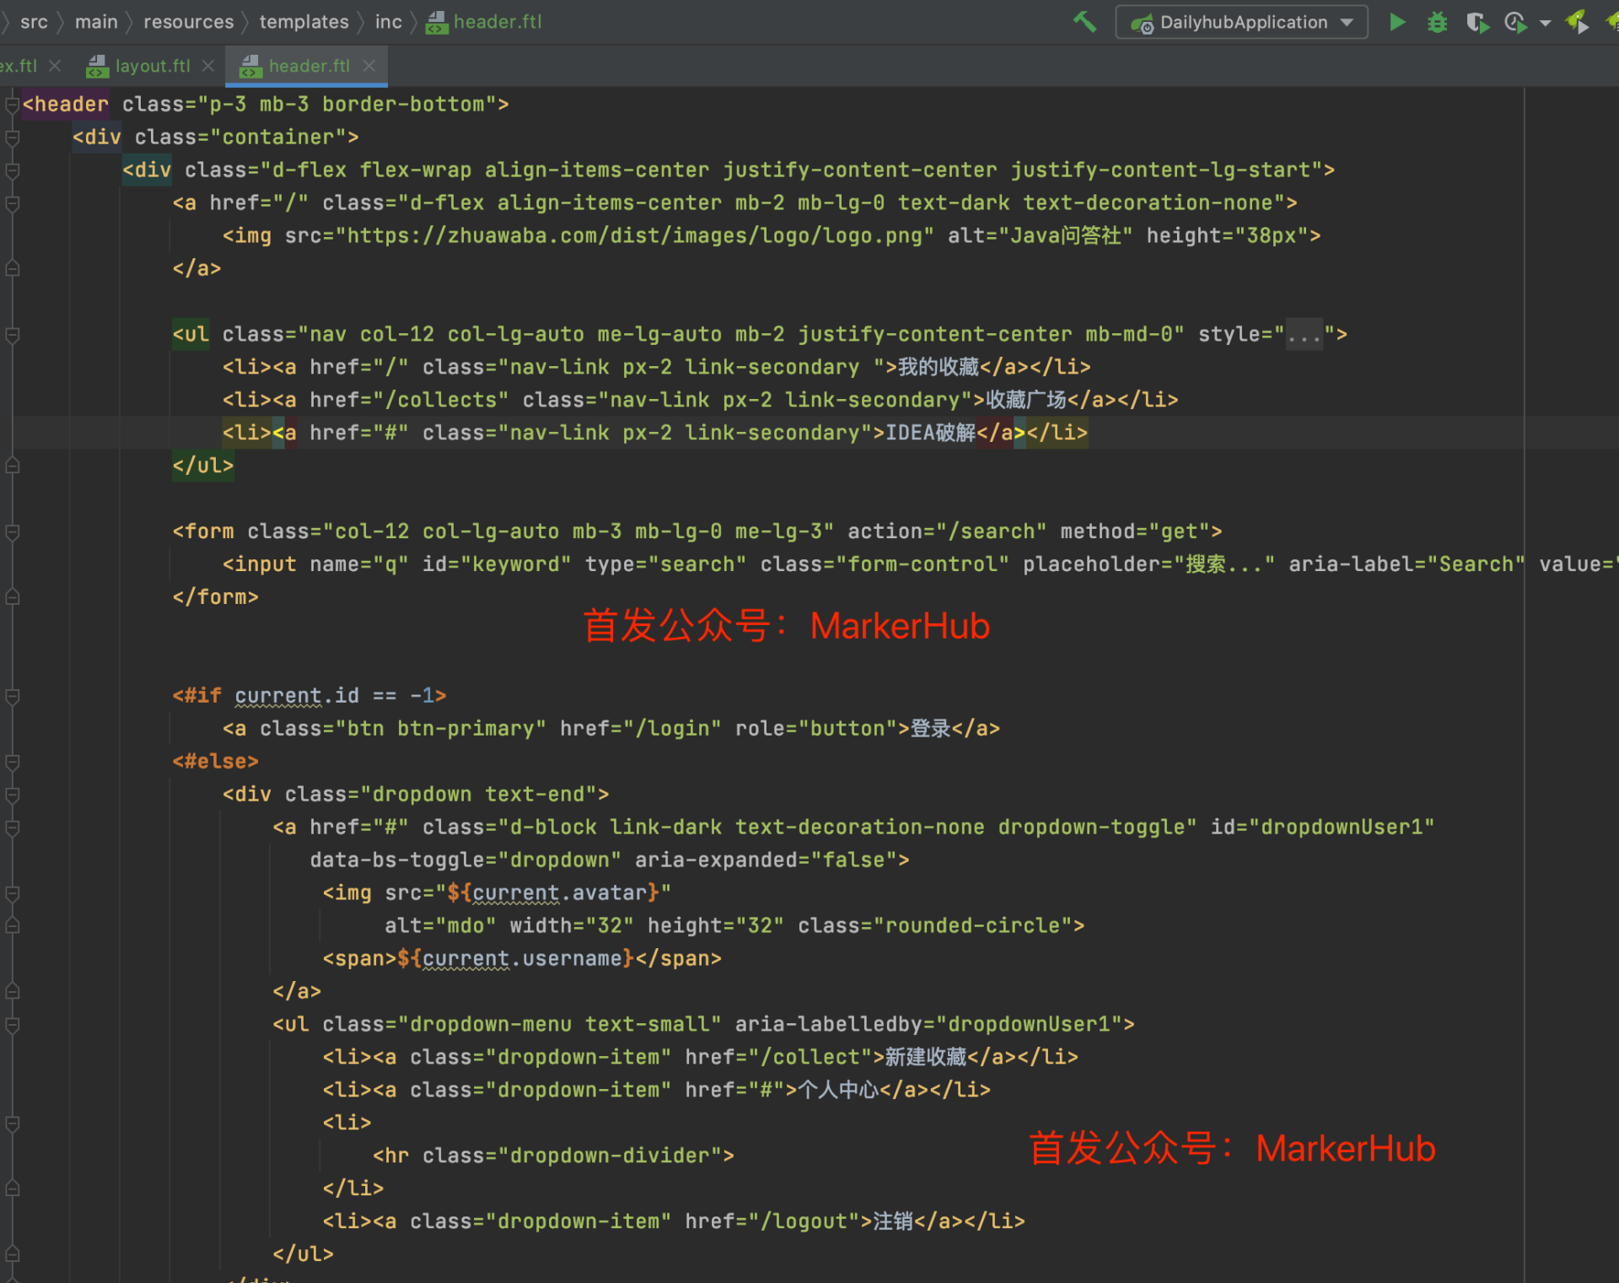The width and height of the screenshot is (1619, 1283).
Task: Switch to the layout.ftl editor tab
Action: click(152, 66)
